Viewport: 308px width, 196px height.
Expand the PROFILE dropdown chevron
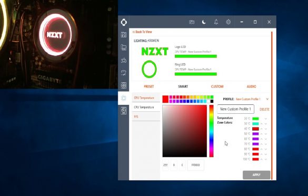click(267, 99)
